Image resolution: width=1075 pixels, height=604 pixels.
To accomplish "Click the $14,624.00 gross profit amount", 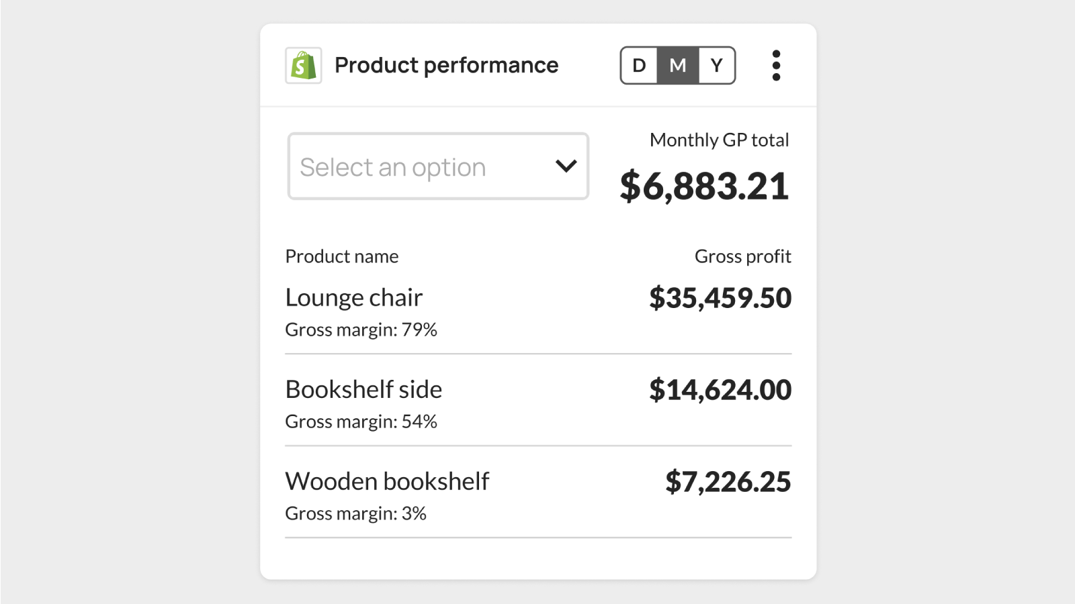I will coord(720,390).
